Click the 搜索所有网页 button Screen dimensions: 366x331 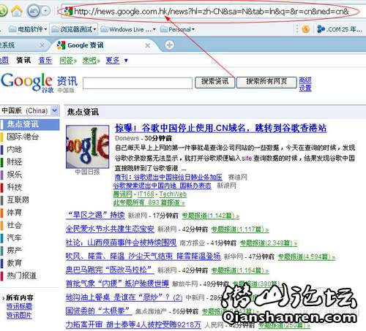coord(266,82)
